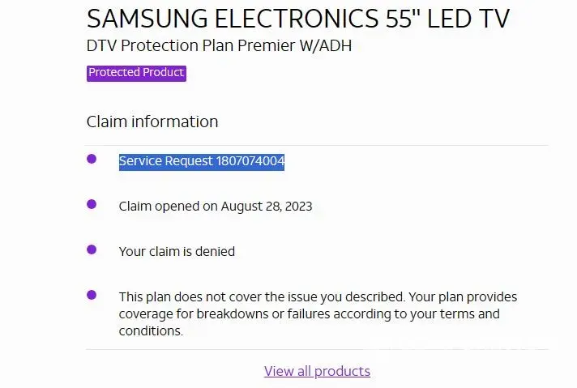Click the service request number 1807074004

click(x=250, y=161)
